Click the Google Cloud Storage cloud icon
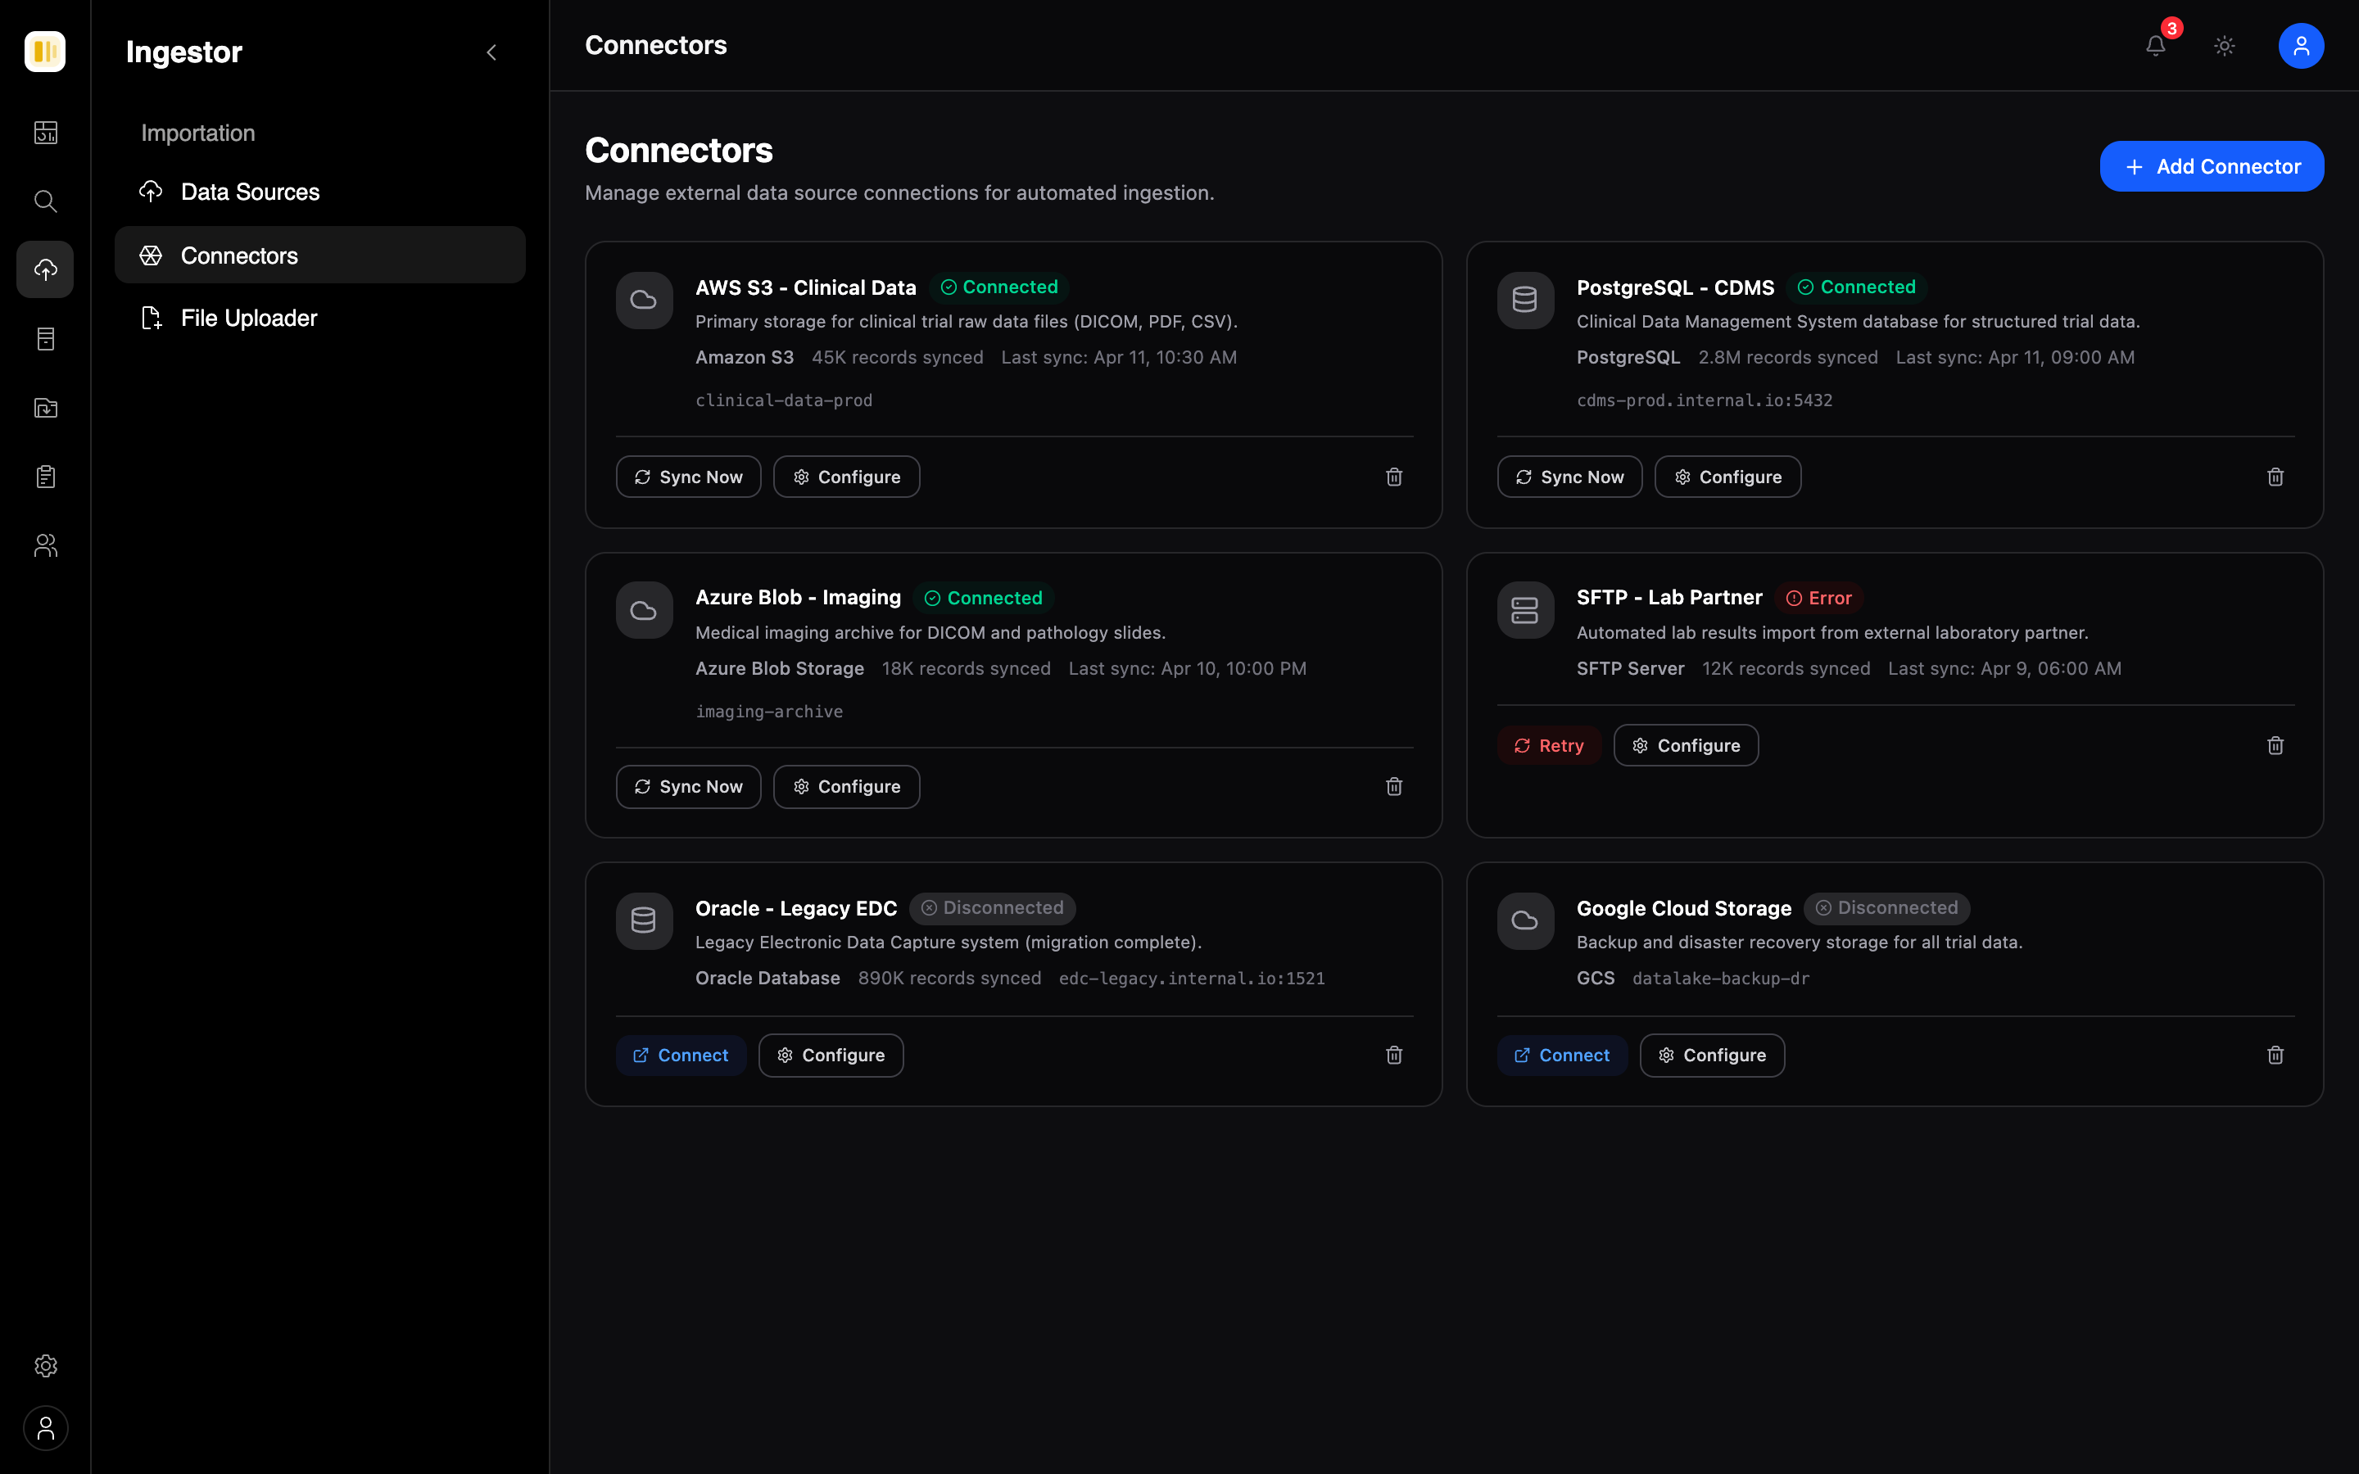The width and height of the screenshot is (2359, 1474). coord(1524,920)
